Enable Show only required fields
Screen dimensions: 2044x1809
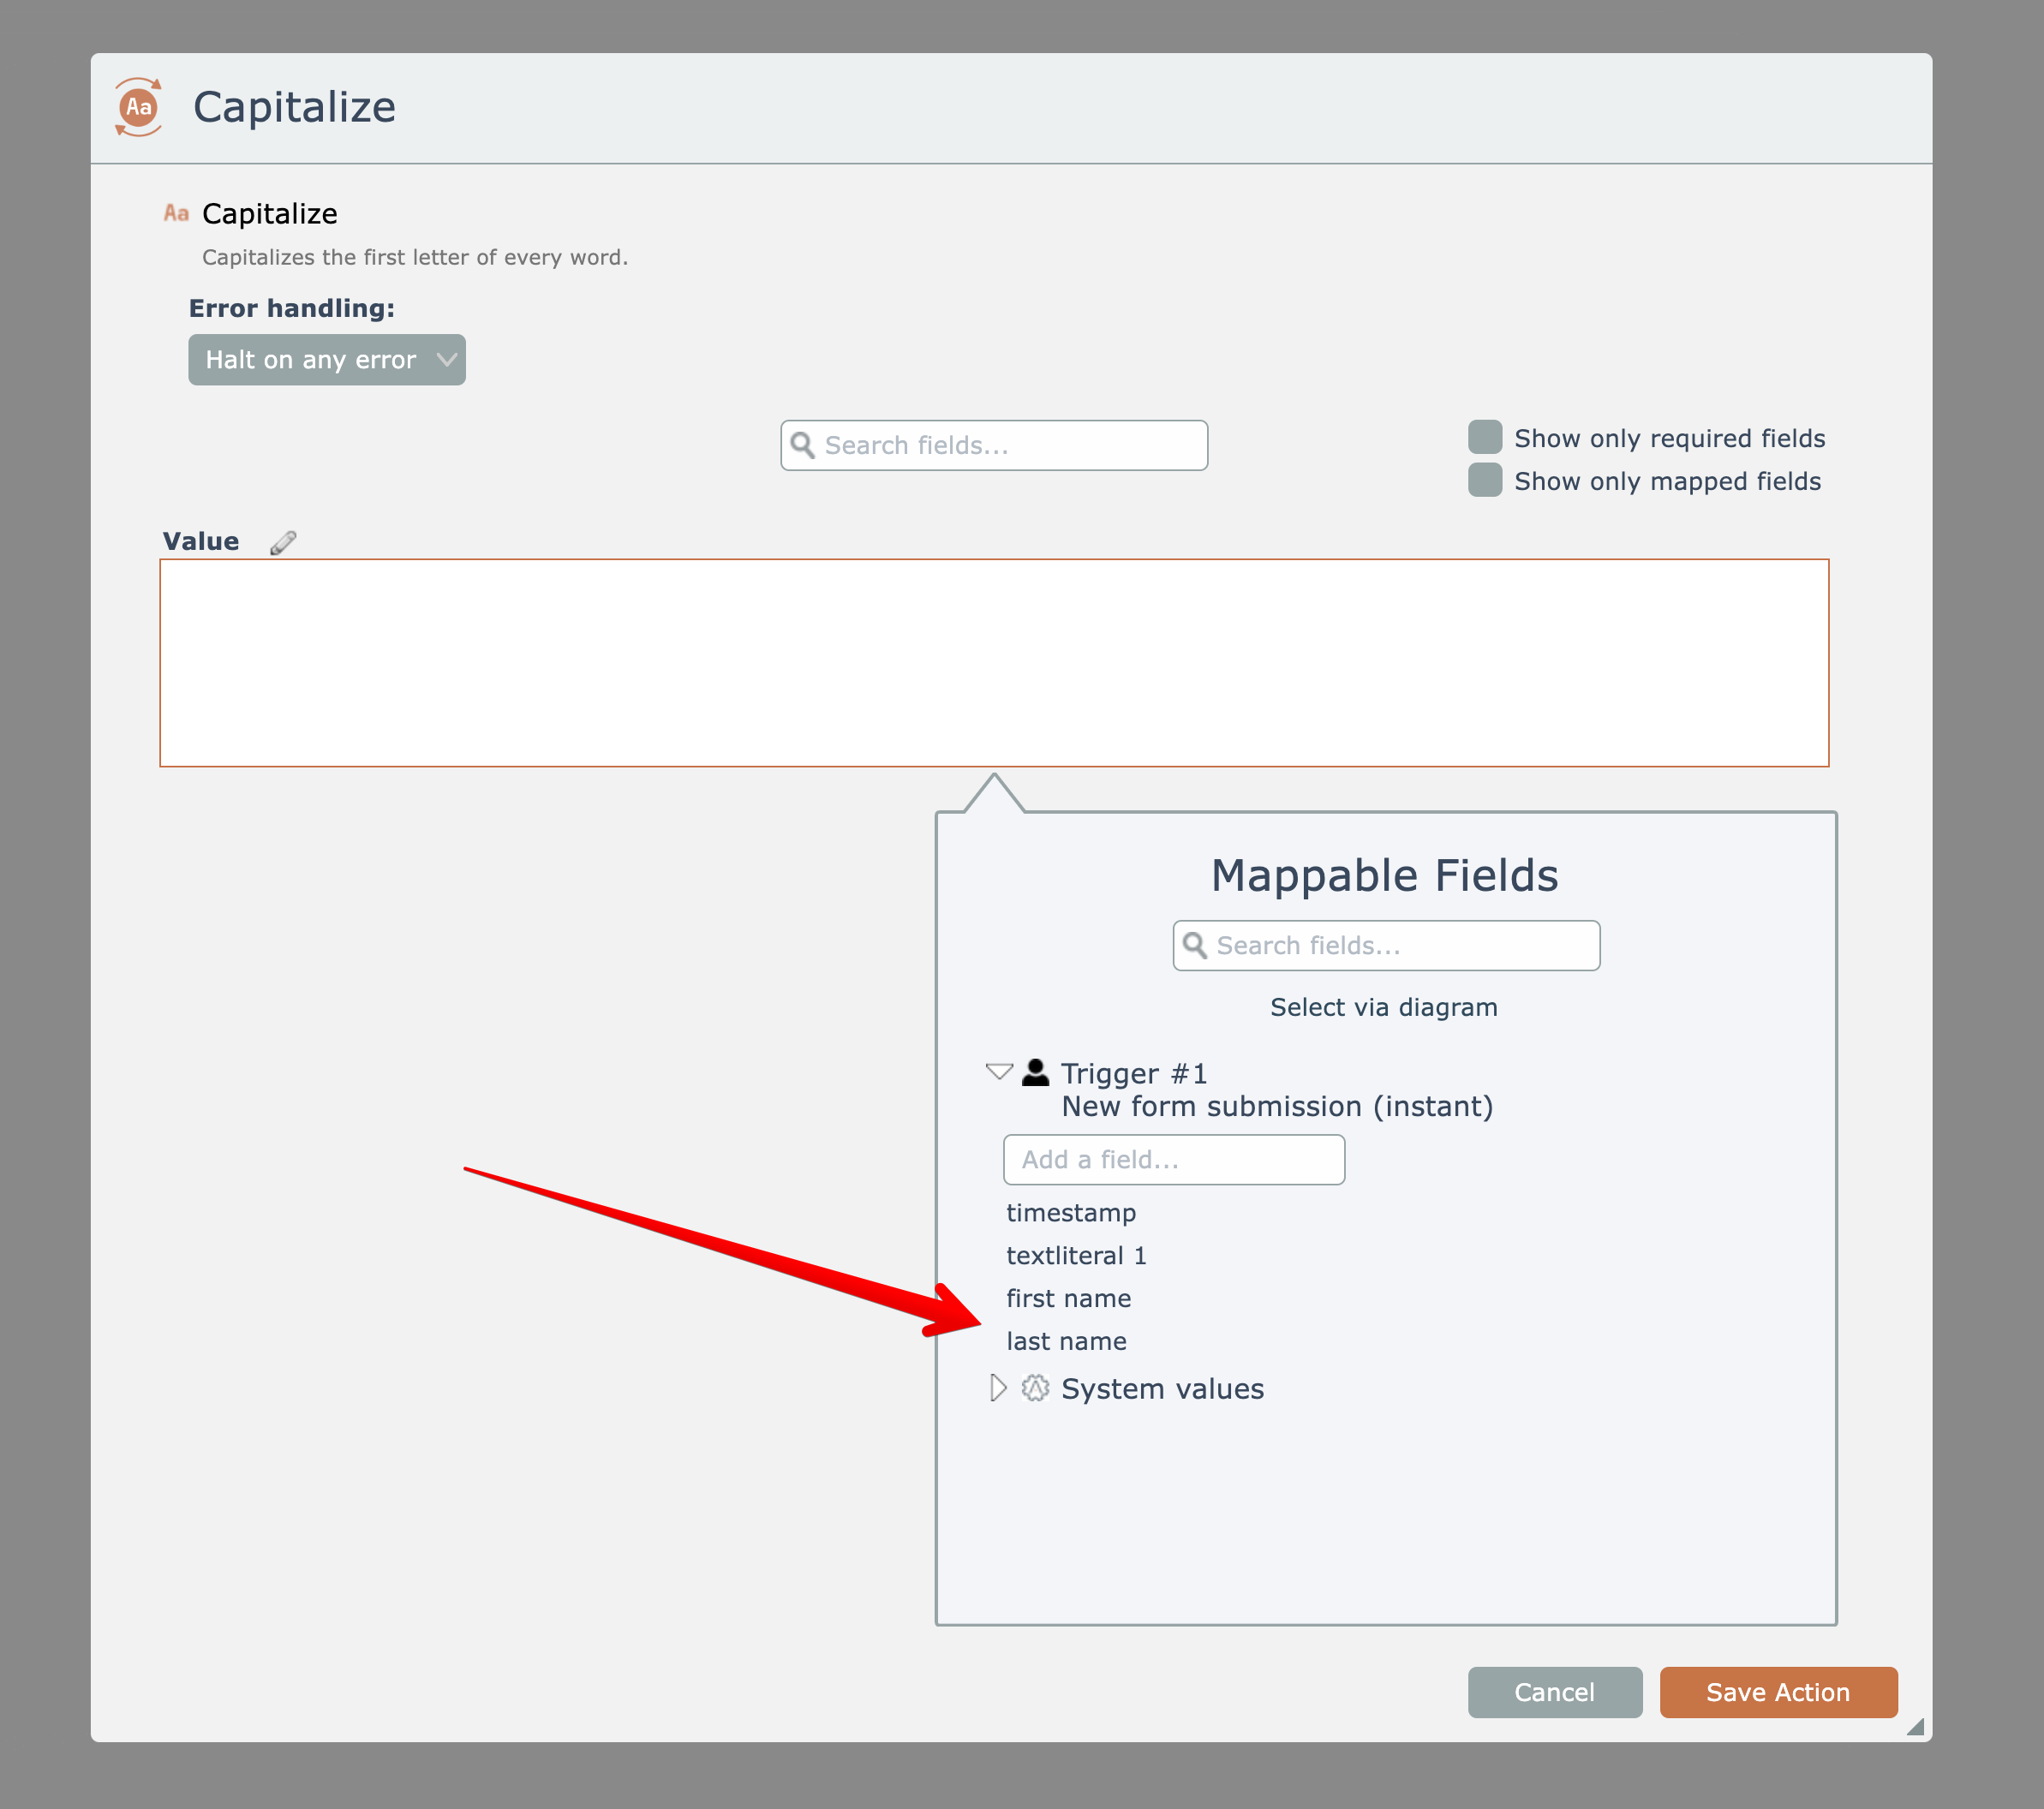coord(1485,437)
